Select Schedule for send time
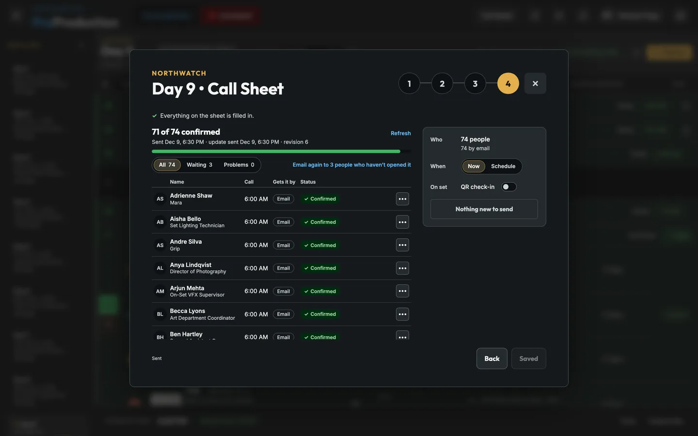The width and height of the screenshot is (698, 436). click(503, 166)
